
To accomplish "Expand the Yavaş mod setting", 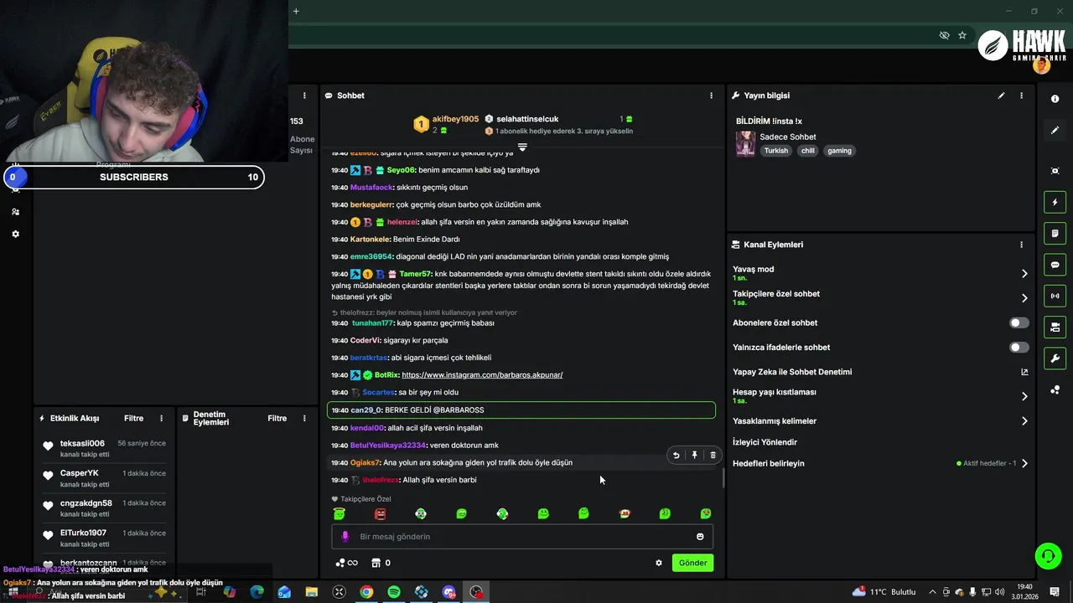I will tap(880, 273).
